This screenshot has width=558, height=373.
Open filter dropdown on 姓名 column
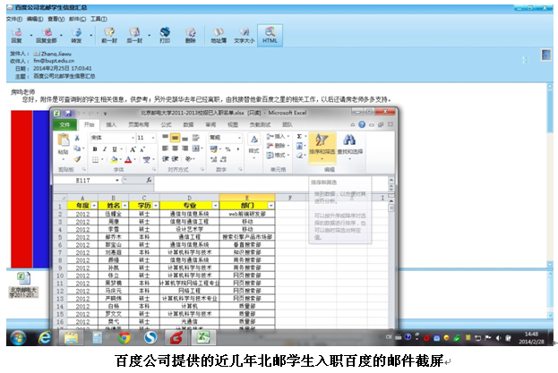click(x=124, y=206)
